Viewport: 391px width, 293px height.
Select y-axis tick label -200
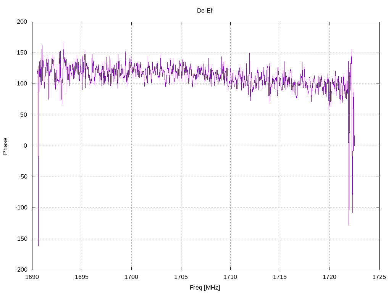tap(21, 270)
